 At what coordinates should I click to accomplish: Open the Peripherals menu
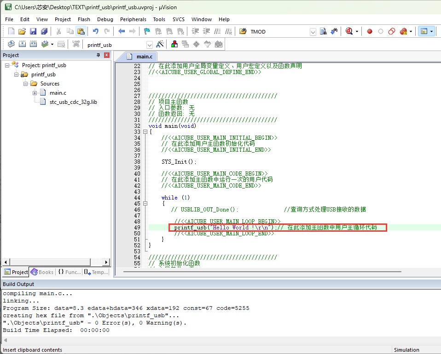pyautogui.click(x=133, y=19)
